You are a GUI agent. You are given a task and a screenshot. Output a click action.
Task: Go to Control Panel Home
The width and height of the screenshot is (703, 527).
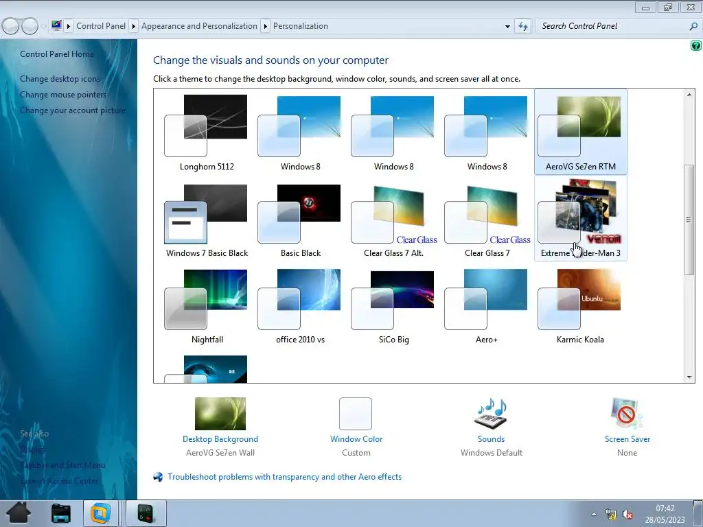[57, 54]
